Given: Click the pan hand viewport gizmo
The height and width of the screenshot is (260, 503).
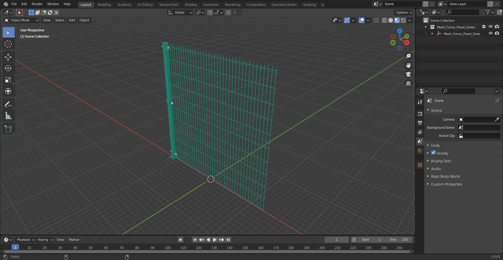Looking at the screenshot, I should (x=408, y=65).
